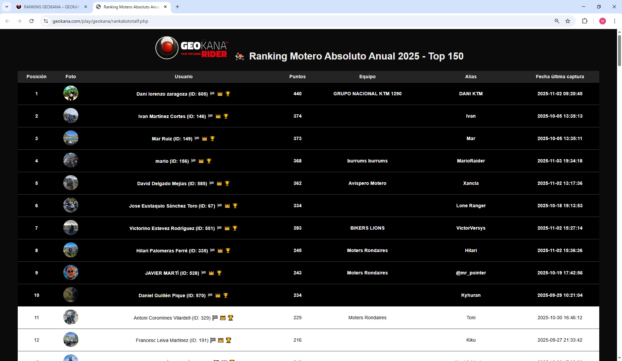The image size is (622, 361).
Task: Click the crown icon beside Ivan Martínez Cortes
Action: (218, 116)
